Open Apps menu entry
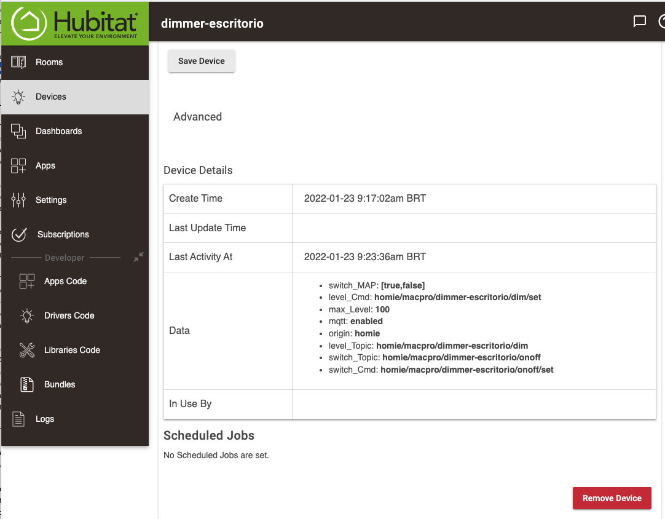665x519 pixels. 45,165
